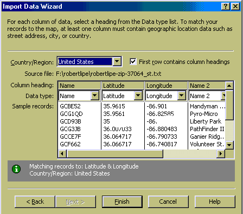Click latitude value 36.066717
Image resolution: width=243 pixels, height=214 pixels.
point(117,144)
